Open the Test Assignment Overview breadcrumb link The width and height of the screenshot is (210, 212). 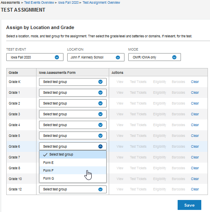click(x=101, y=2)
